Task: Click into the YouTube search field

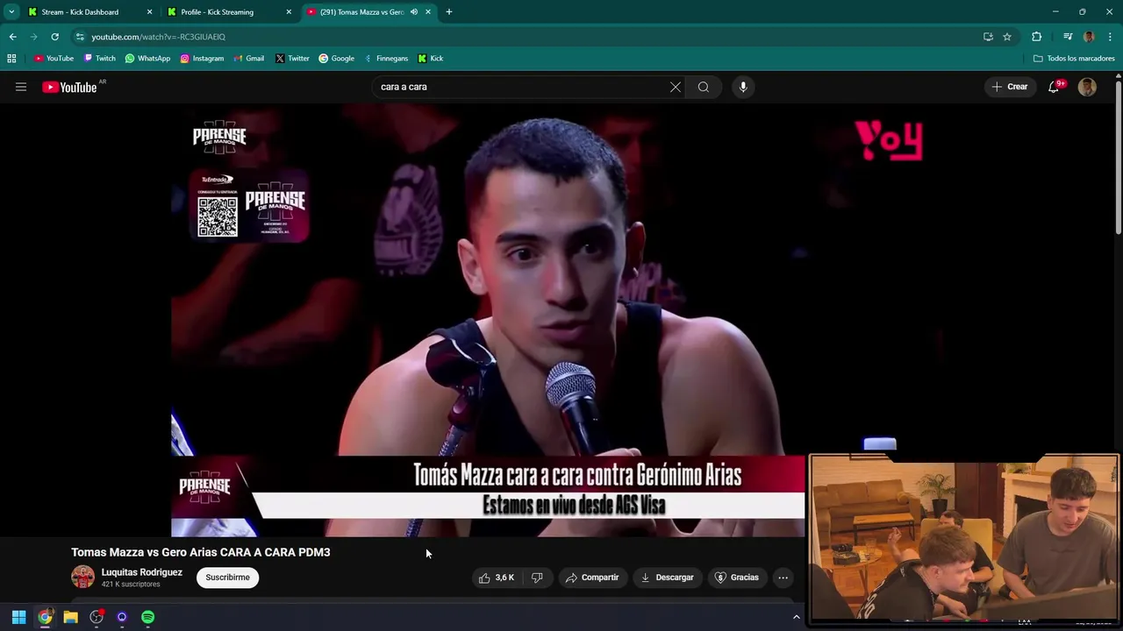Action: [522, 87]
